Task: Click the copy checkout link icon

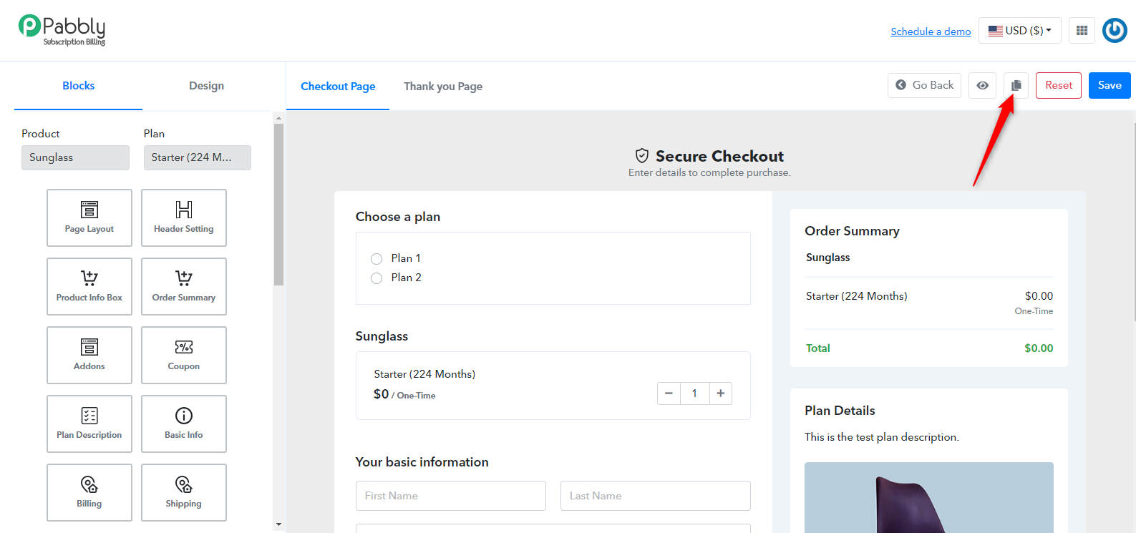Action: pos(1016,85)
